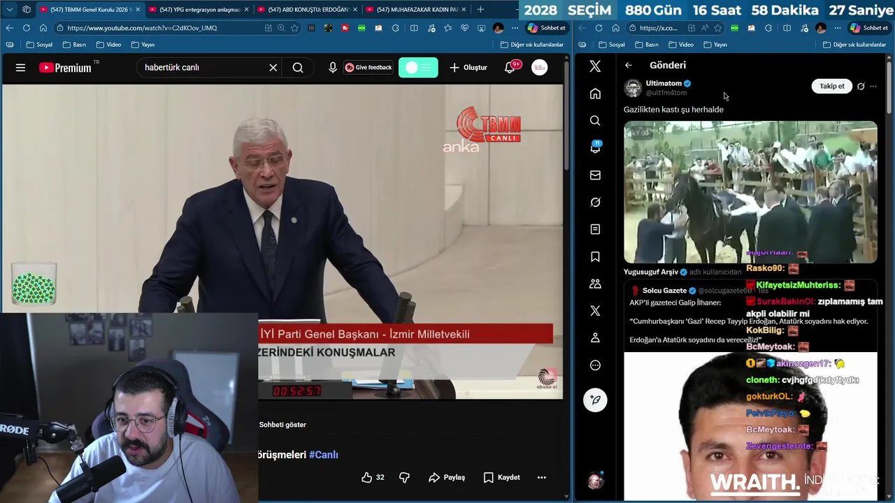Reload the YouTube page
The width and height of the screenshot is (895, 503).
pos(26,28)
